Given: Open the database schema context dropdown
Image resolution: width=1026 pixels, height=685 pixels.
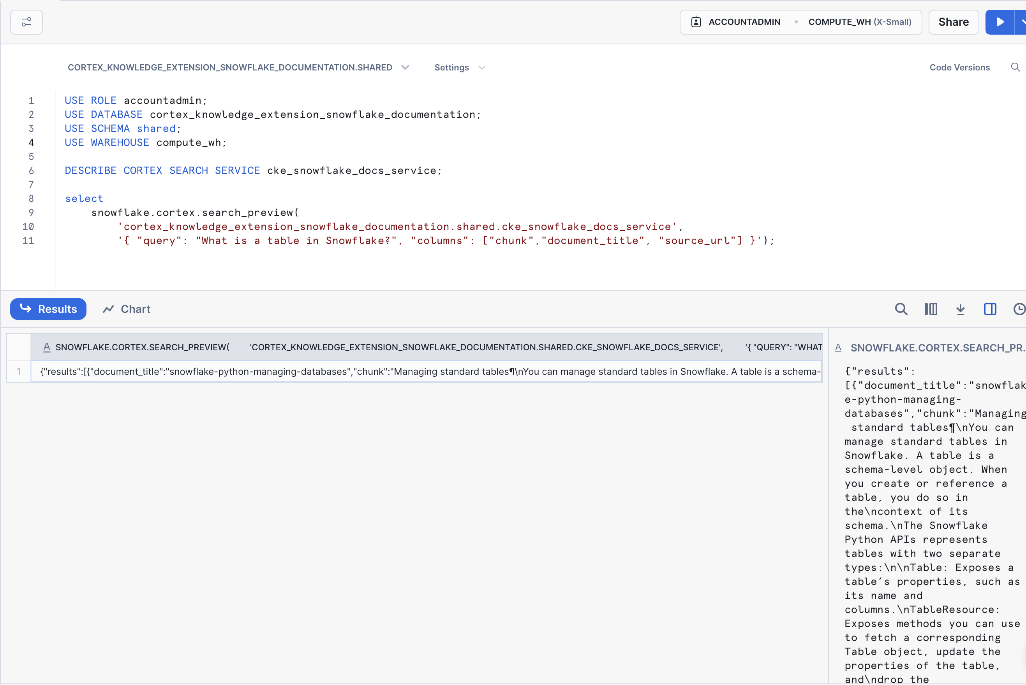Looking at the screenshot, I should (x=238, y=67).
